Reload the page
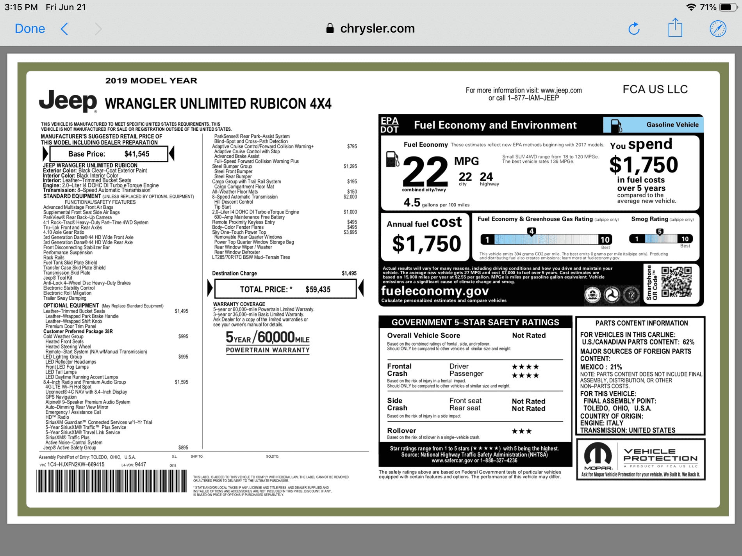Viewport: 742px width, 556px height. coord(634,28)
